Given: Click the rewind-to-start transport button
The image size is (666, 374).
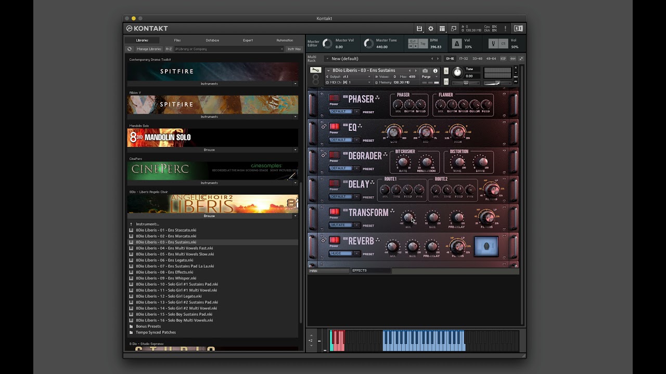Looking at the screenshot, I should tap(411, 46).
